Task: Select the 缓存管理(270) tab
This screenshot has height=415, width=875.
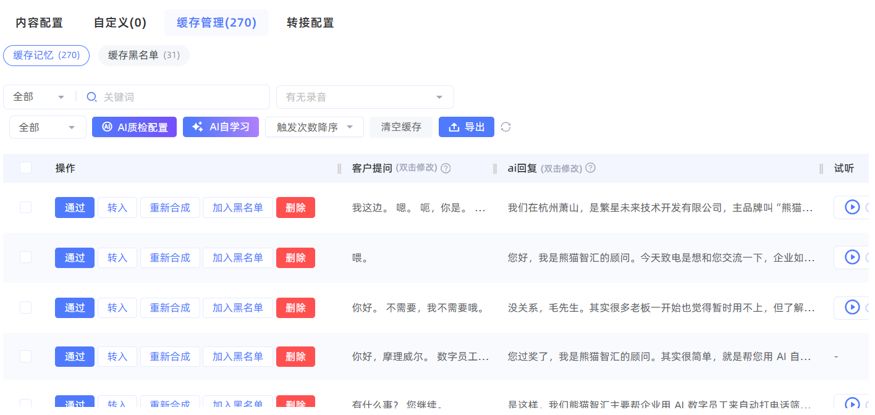Action: (x=216, y=23)
